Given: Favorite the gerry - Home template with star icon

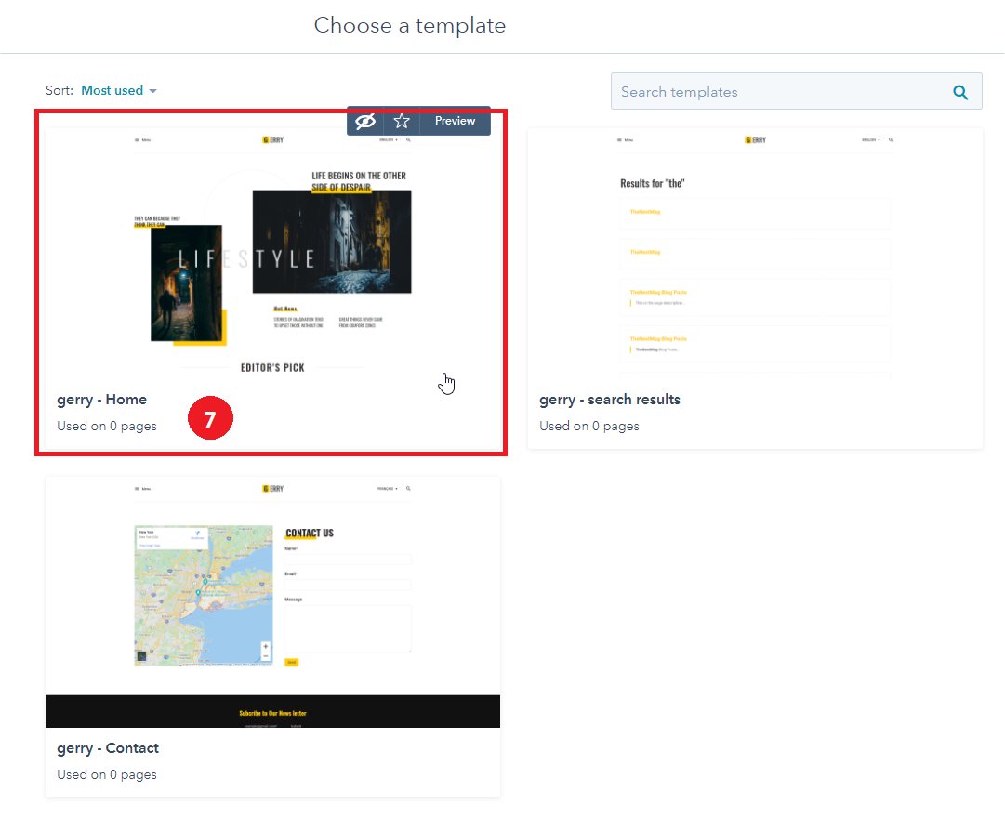Looking at the screenshot, I should click(402, 121).
